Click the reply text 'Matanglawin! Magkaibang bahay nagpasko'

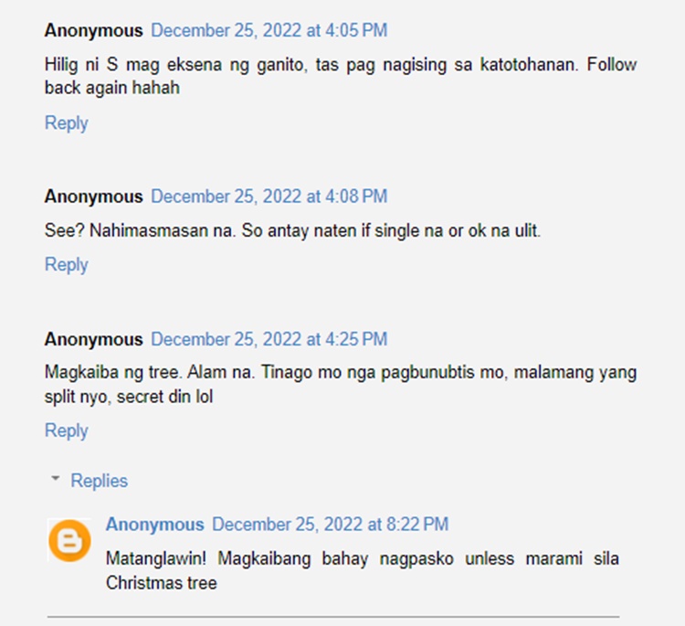pos(279,558)
